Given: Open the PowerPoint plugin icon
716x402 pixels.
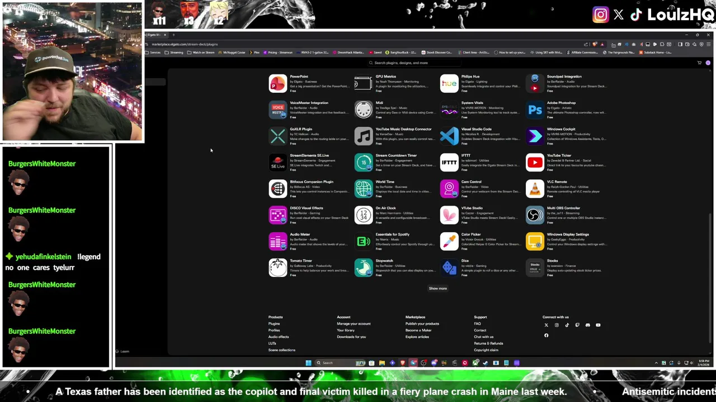Looking at the screenshot, I should pos(277,83).
